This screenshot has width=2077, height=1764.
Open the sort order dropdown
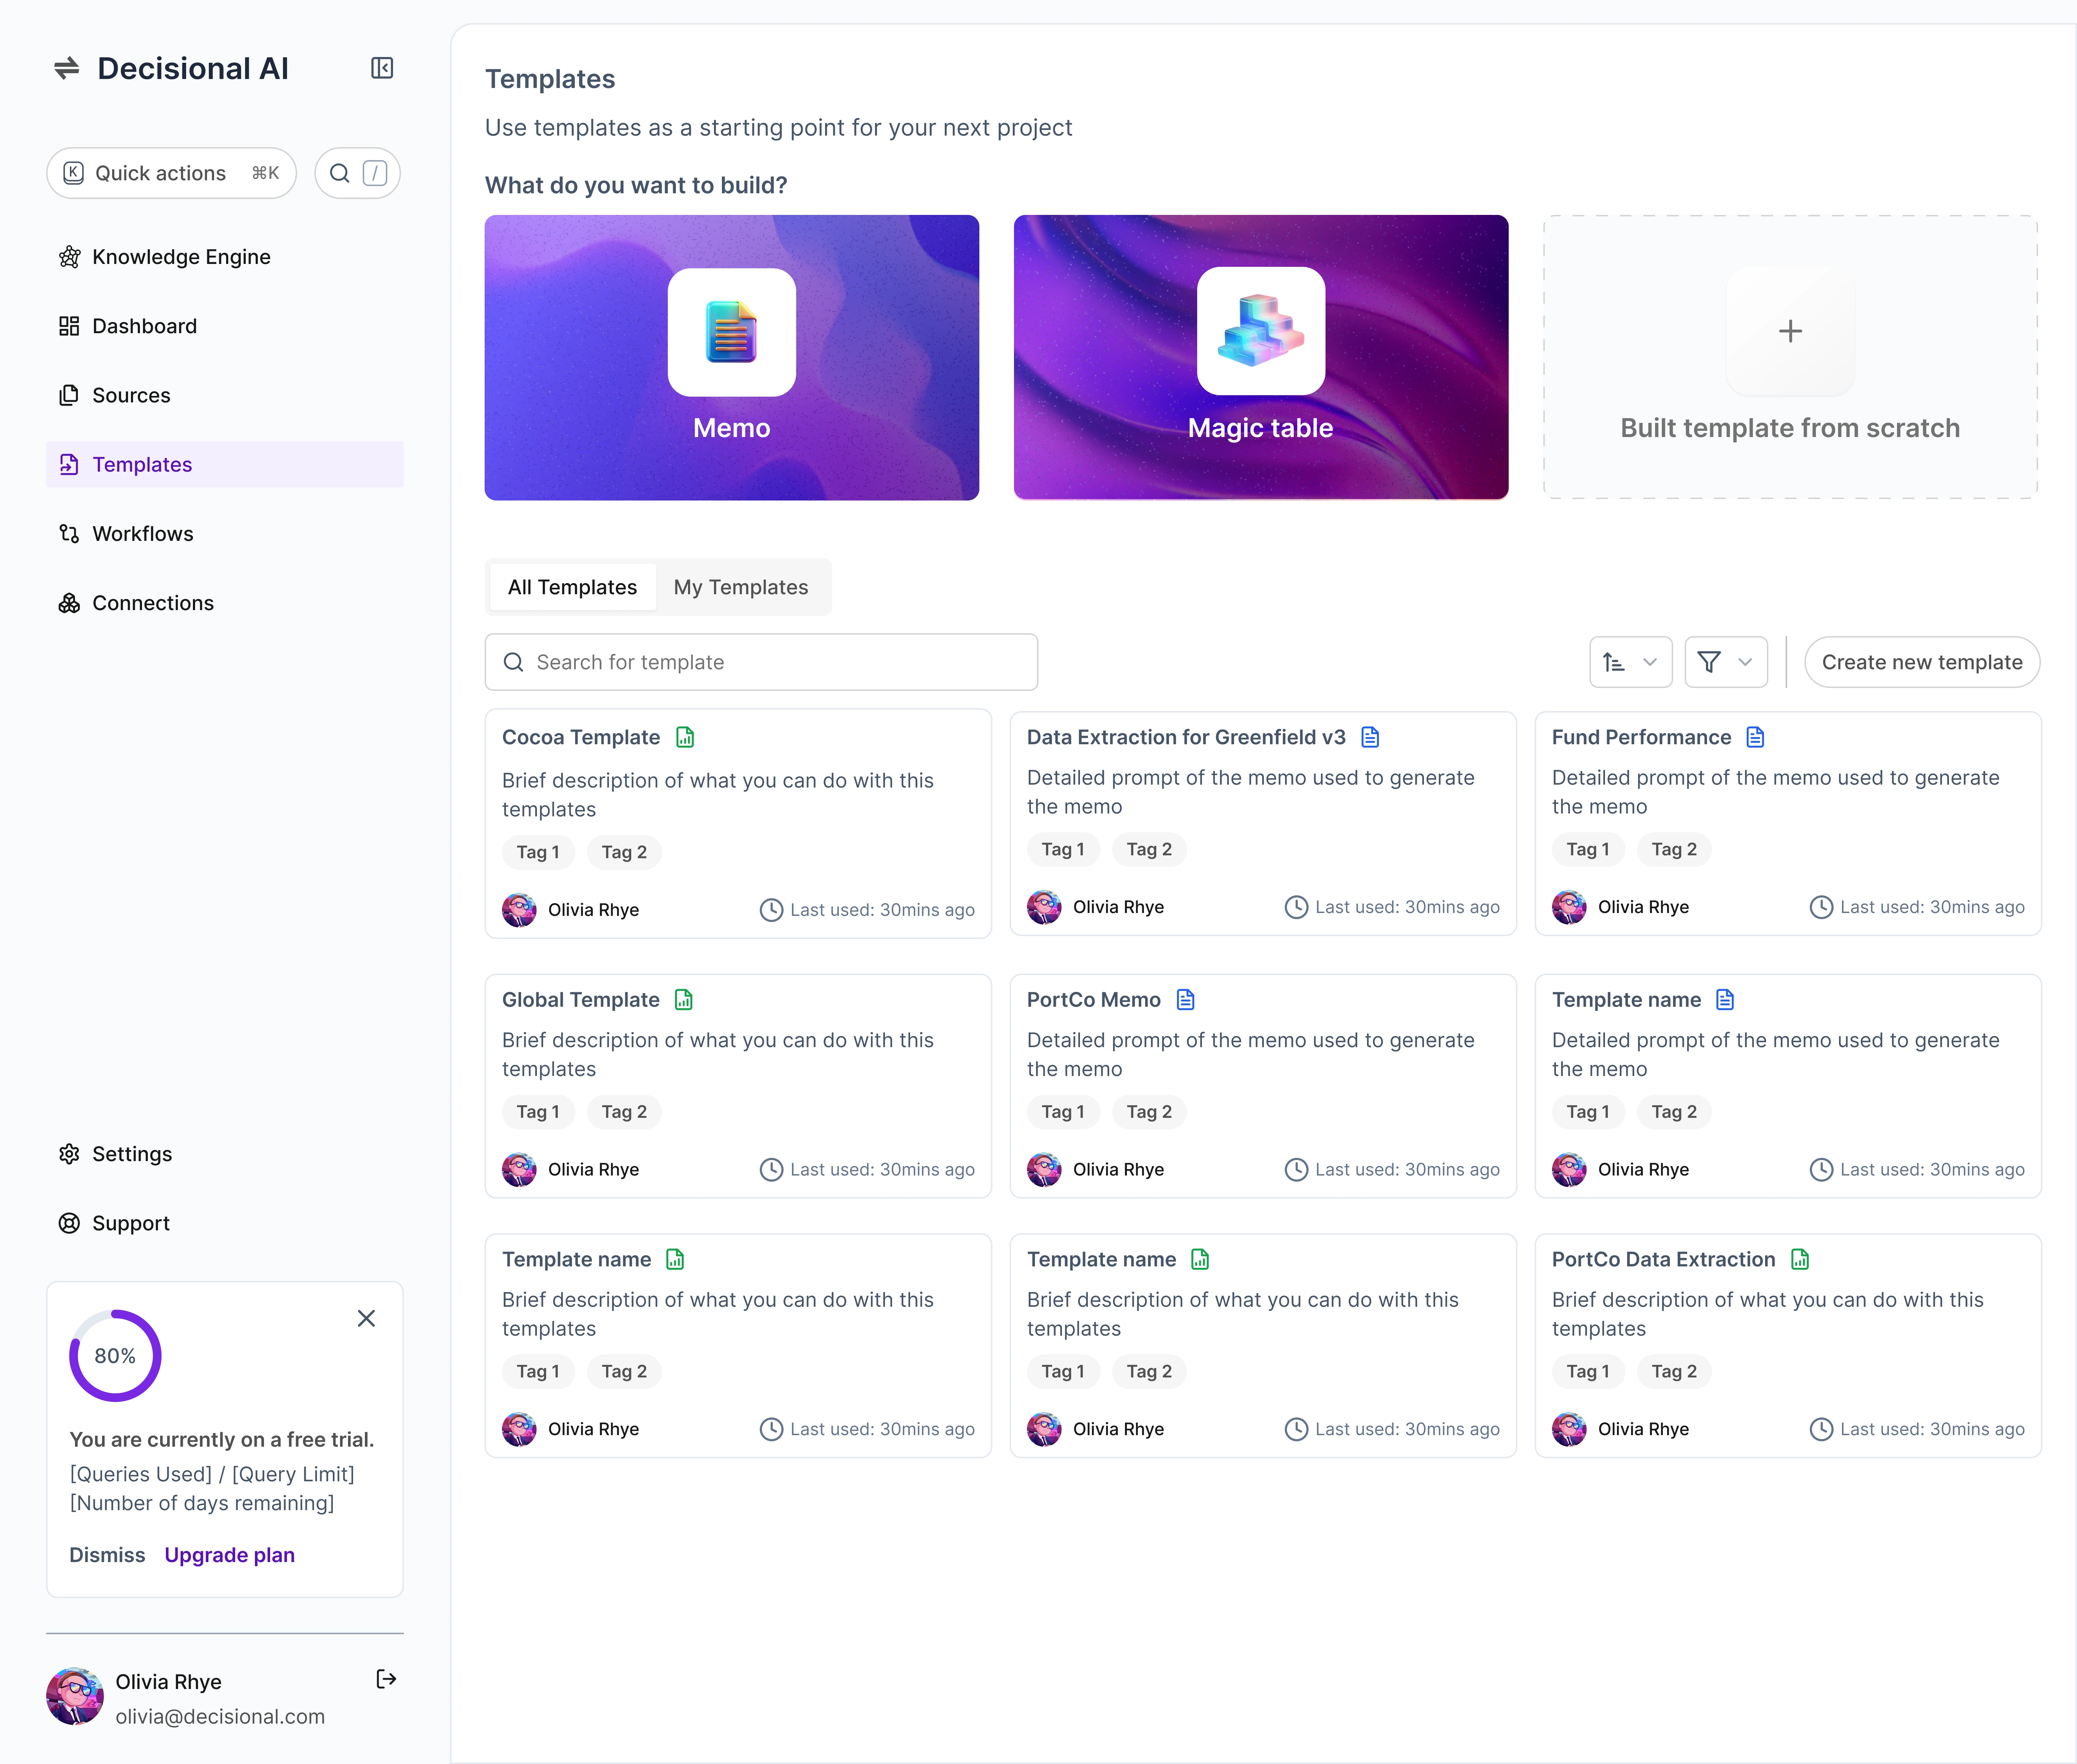click(1630, 662)
